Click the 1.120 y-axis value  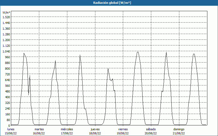6,45
